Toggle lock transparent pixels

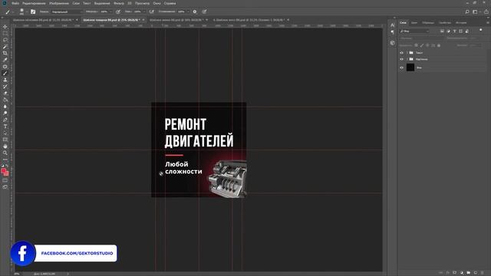click(x=416, y=45)
